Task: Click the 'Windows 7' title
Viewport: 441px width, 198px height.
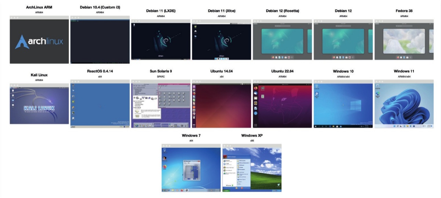Action: 191,136
